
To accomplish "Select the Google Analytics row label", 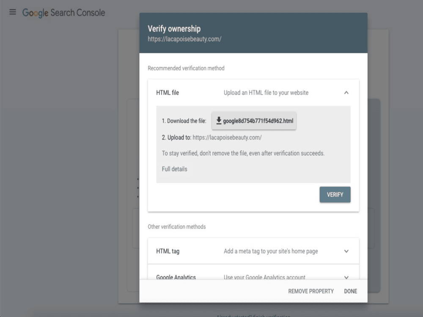I will click(176, 277).
